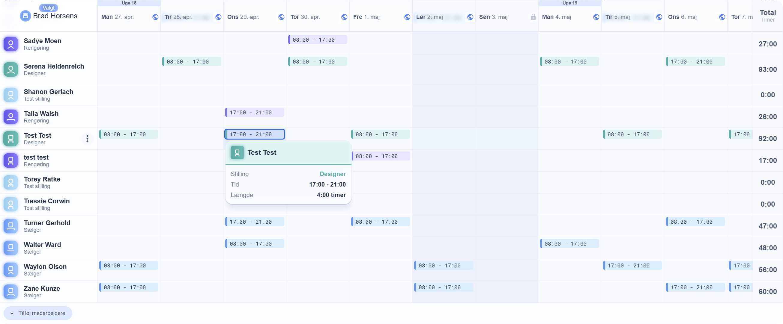
Task: Expand the Tilføj medarbejdere dropdown
Action: (38, 313)
